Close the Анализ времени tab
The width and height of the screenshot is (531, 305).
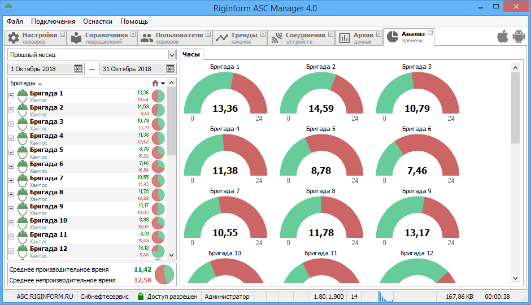pos(430,33)
